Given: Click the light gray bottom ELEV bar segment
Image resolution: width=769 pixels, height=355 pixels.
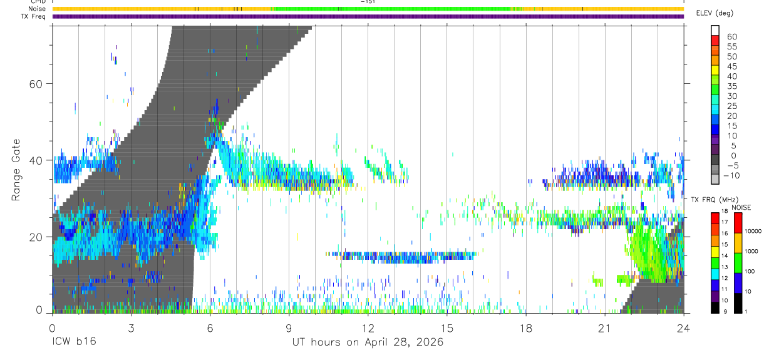Looking at the screenshot, I should [x=715, y=179].
